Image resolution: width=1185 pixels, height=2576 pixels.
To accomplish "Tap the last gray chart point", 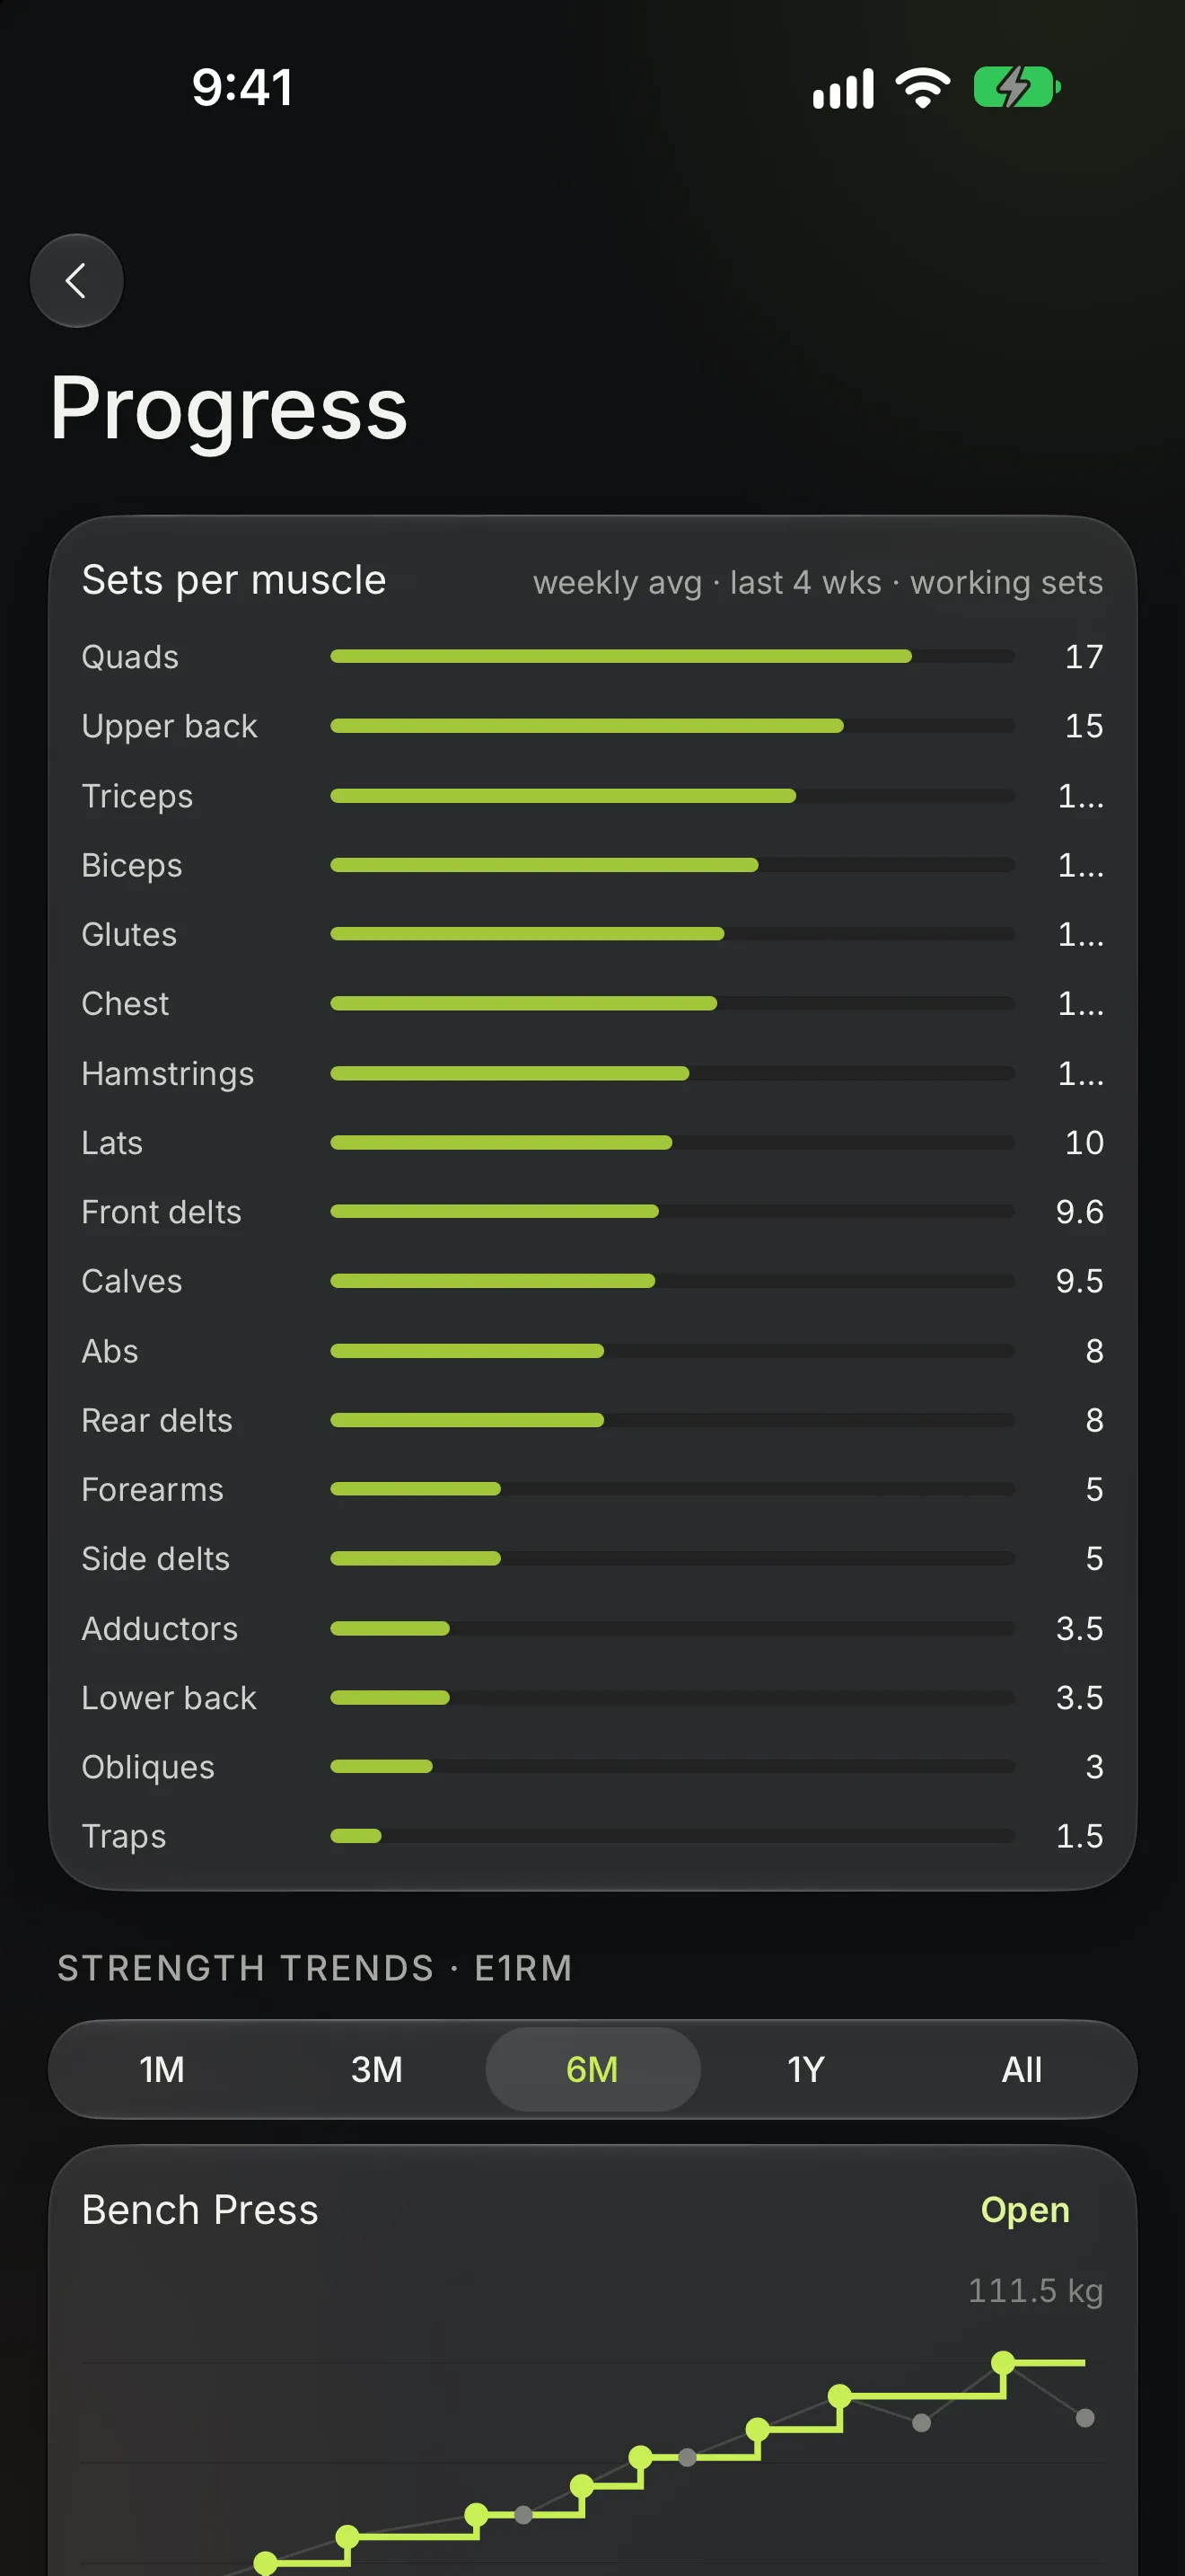I will click(1085, 2418).
